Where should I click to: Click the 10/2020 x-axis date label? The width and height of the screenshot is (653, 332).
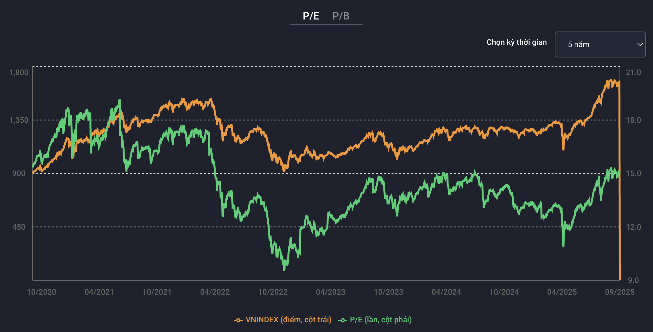point(42,292)
